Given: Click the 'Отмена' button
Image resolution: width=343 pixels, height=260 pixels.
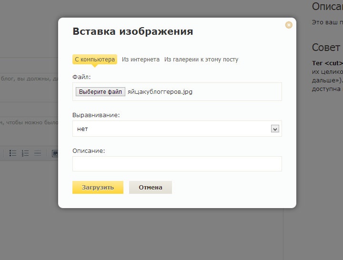Looking at the screenshot, I should [151, 188].
